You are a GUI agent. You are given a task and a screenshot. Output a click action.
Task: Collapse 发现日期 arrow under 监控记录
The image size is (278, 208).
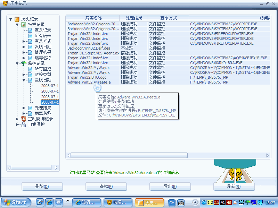[x=24, y=80]
